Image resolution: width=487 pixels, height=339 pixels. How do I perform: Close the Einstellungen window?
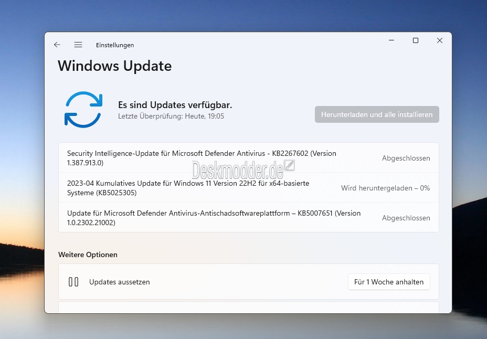pyautogui.click(x=439, y=40)
